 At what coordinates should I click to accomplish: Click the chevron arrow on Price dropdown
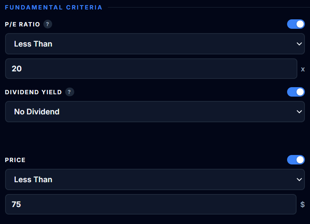tap(299, 179)
